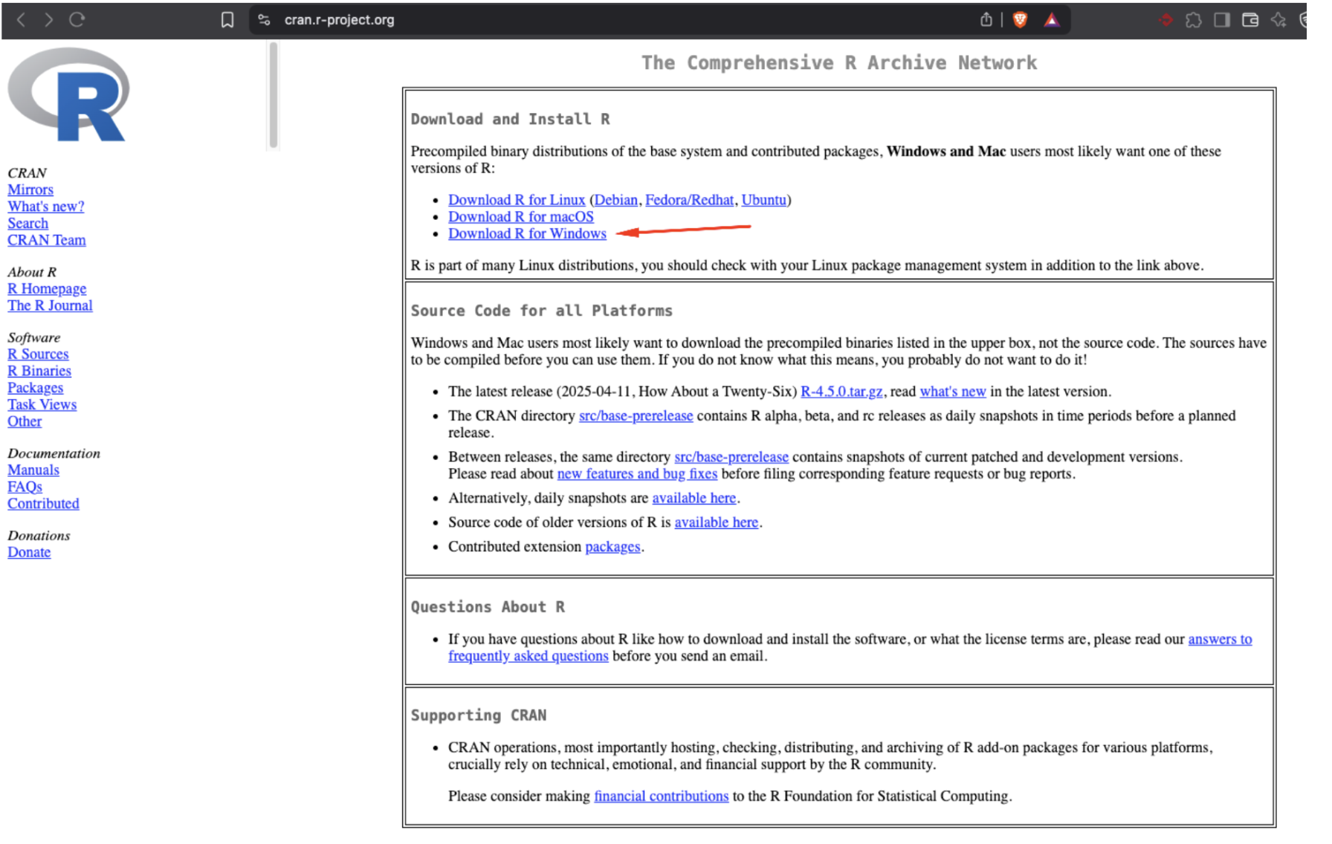The image size is (1332, 844).
Task: Open Download R for Windows link
Action: (527, 234)
